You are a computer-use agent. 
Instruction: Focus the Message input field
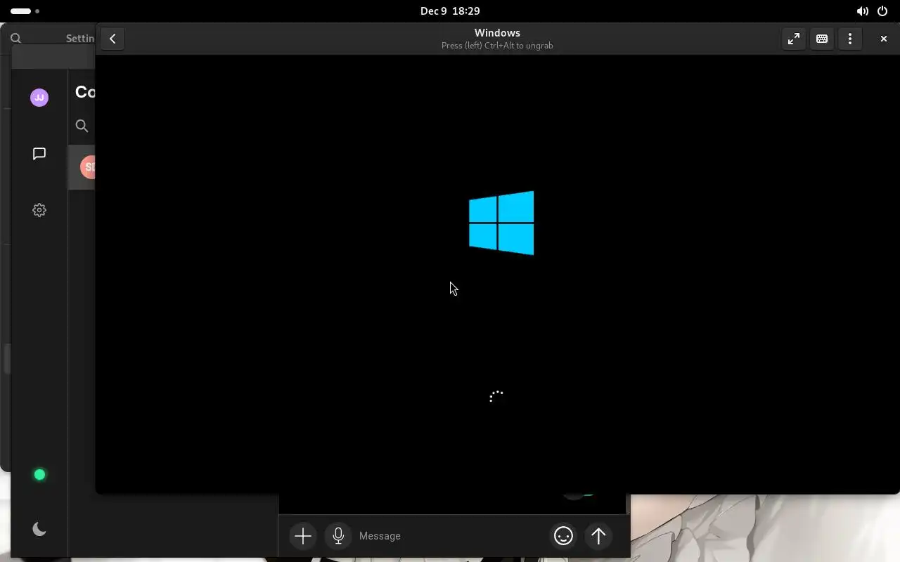tap(450, 536)
